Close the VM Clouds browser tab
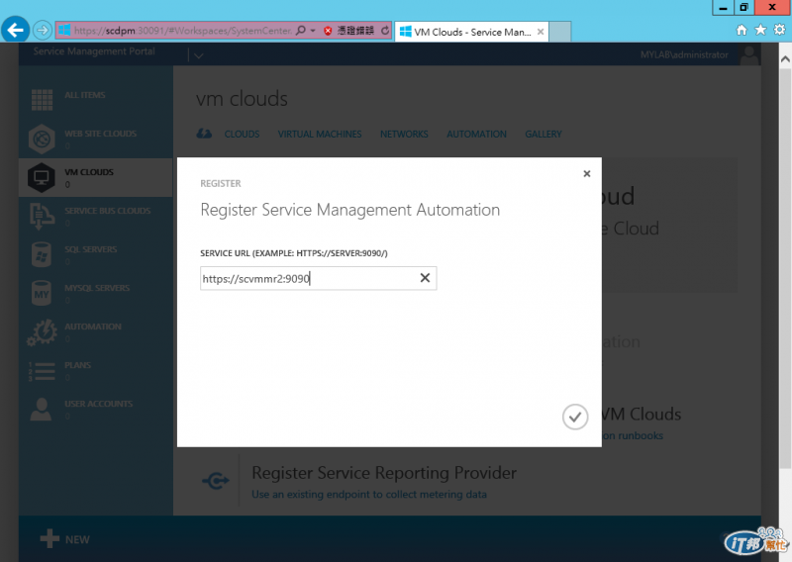 pos(541,32)
